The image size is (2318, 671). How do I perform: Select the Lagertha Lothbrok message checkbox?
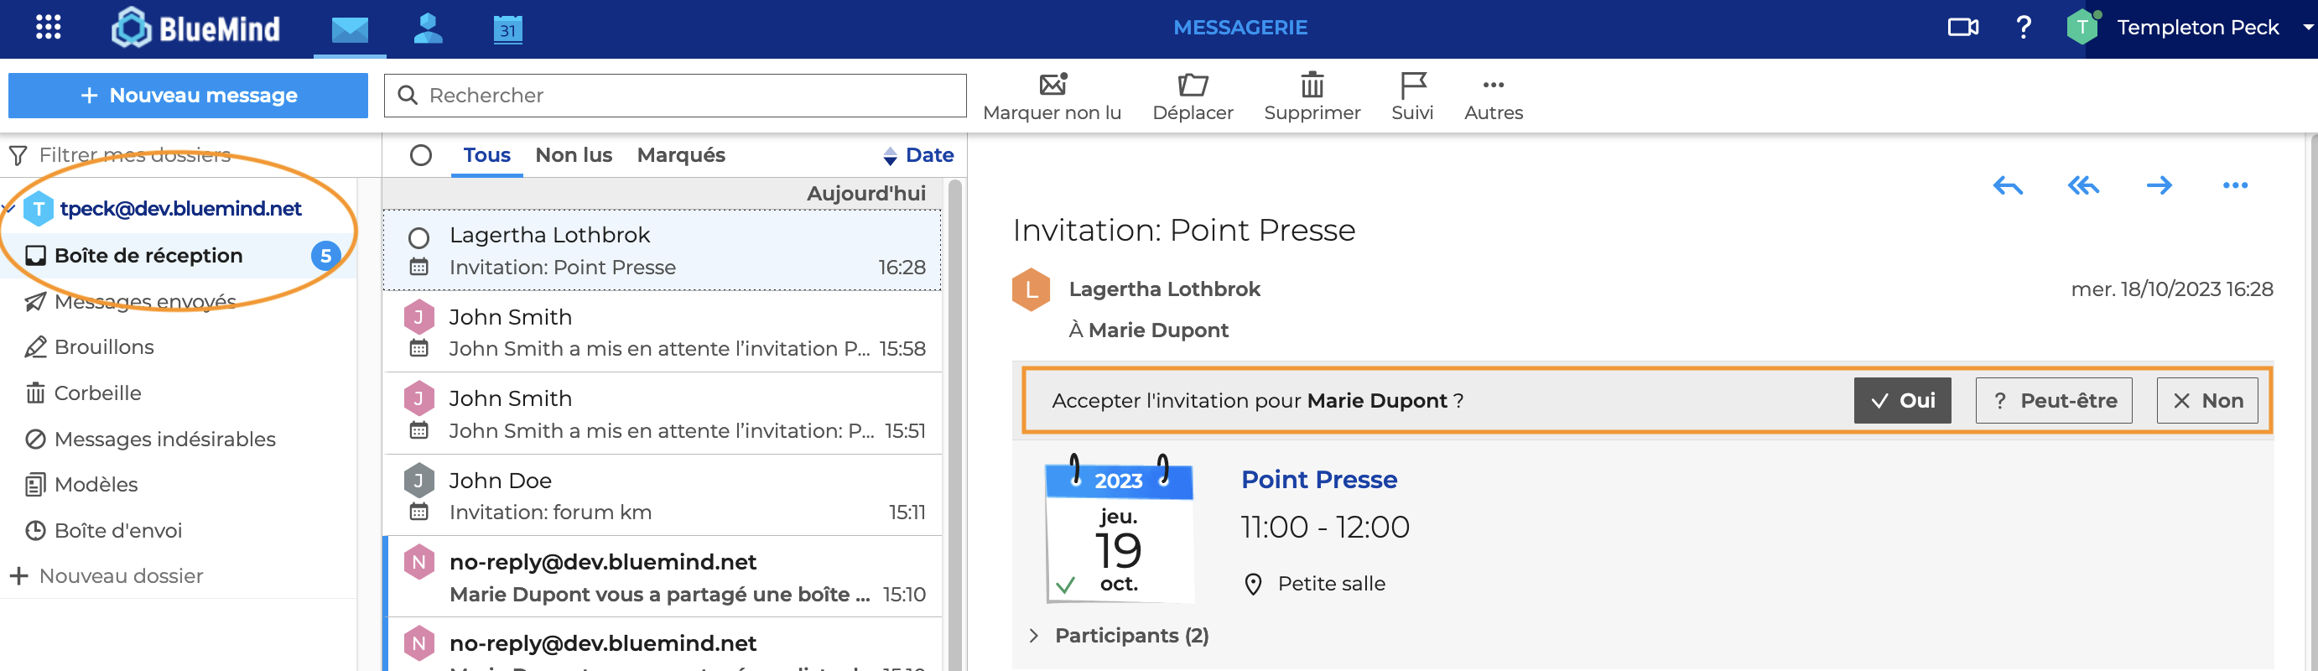(x=418, y=238)
